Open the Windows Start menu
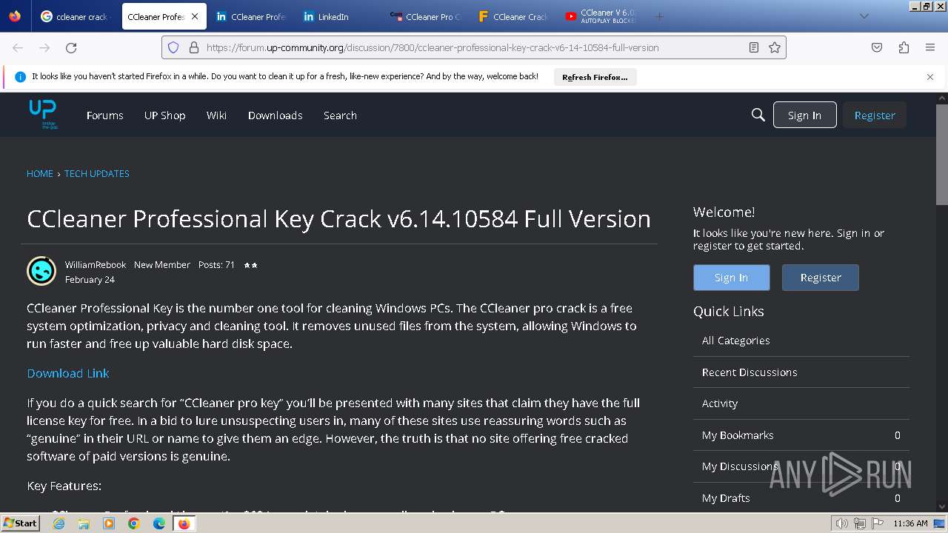The image size is (948, 533). 20,523
